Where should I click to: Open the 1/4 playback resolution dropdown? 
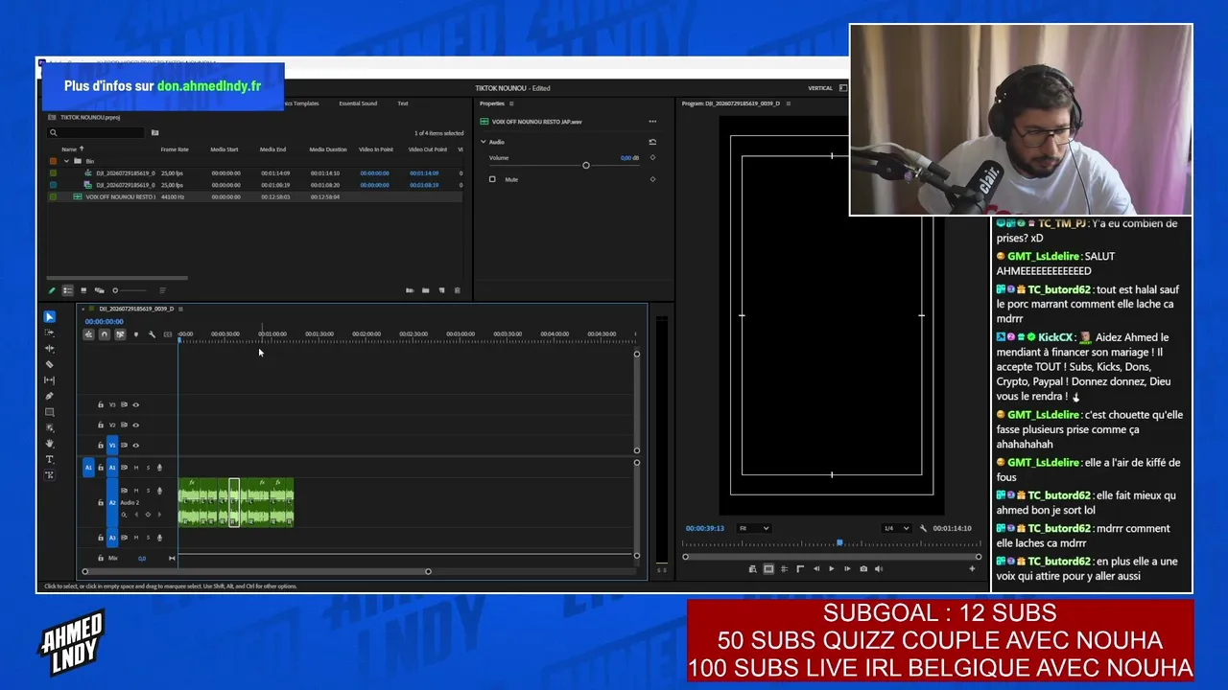(x=896, y=528)
